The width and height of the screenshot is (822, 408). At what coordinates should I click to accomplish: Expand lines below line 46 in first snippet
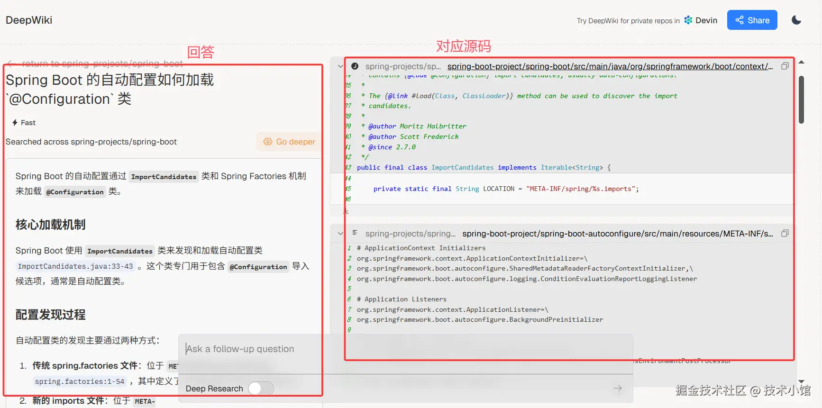[x=346, y=211]
